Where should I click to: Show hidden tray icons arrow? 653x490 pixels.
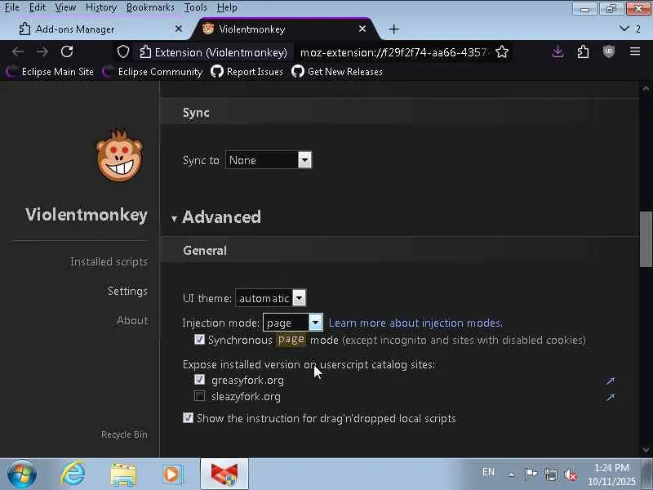(512, 474)
